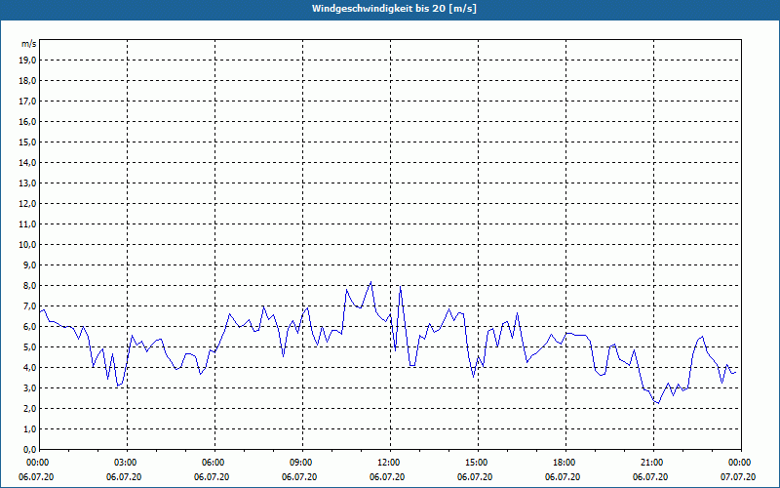Click the wind speed peak near 11:20
This screenshot has height=488, width=780.
pyautogui.click(x=370, y=282)
